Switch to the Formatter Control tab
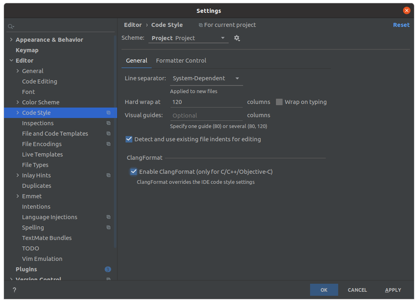Viewport: 418px width, 303px height. [181, 61]
